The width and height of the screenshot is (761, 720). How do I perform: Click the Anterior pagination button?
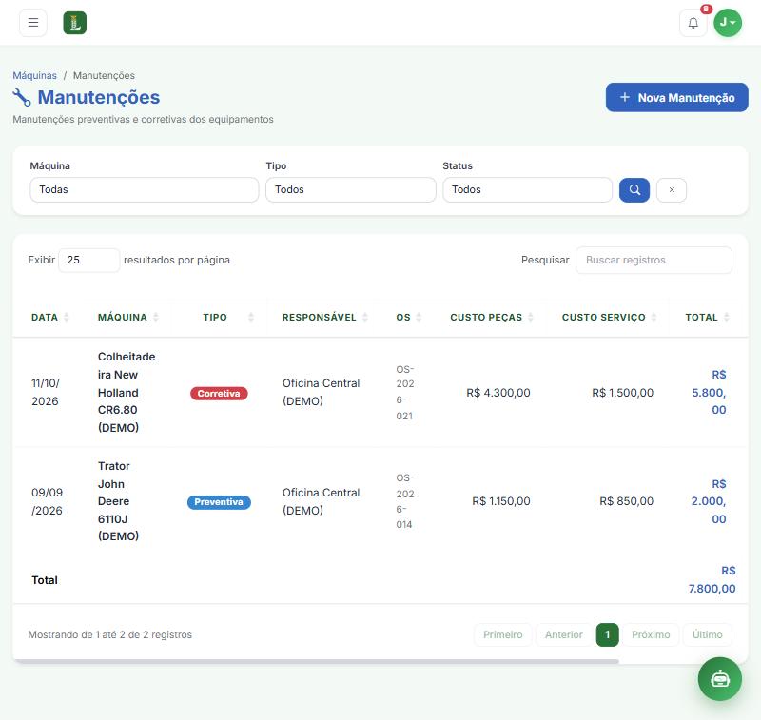[x=563, y=634]
